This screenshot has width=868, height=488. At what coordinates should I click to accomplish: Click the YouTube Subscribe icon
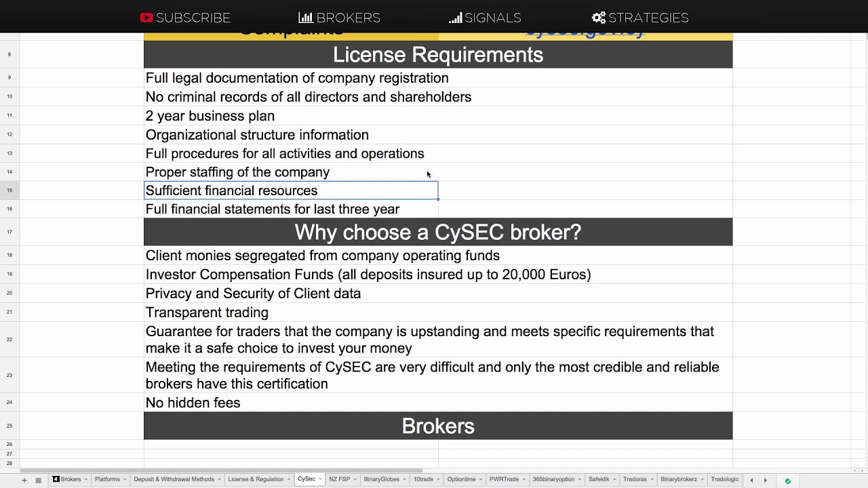[x=146, y=18]
